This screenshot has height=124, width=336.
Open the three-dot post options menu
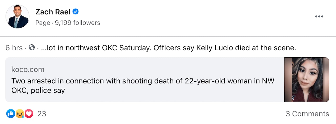pyautogui.click(x=319, y=16)
